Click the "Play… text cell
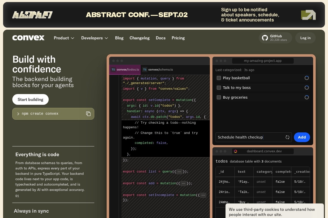 [244, 182]
